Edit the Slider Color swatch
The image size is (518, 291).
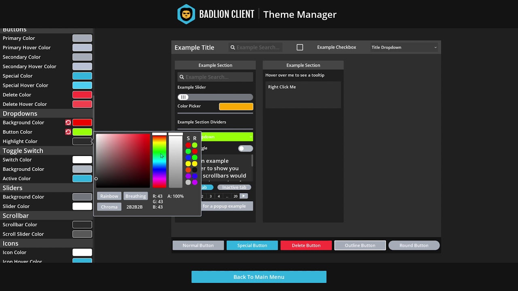pyautogui.click(x=82, y=206)
